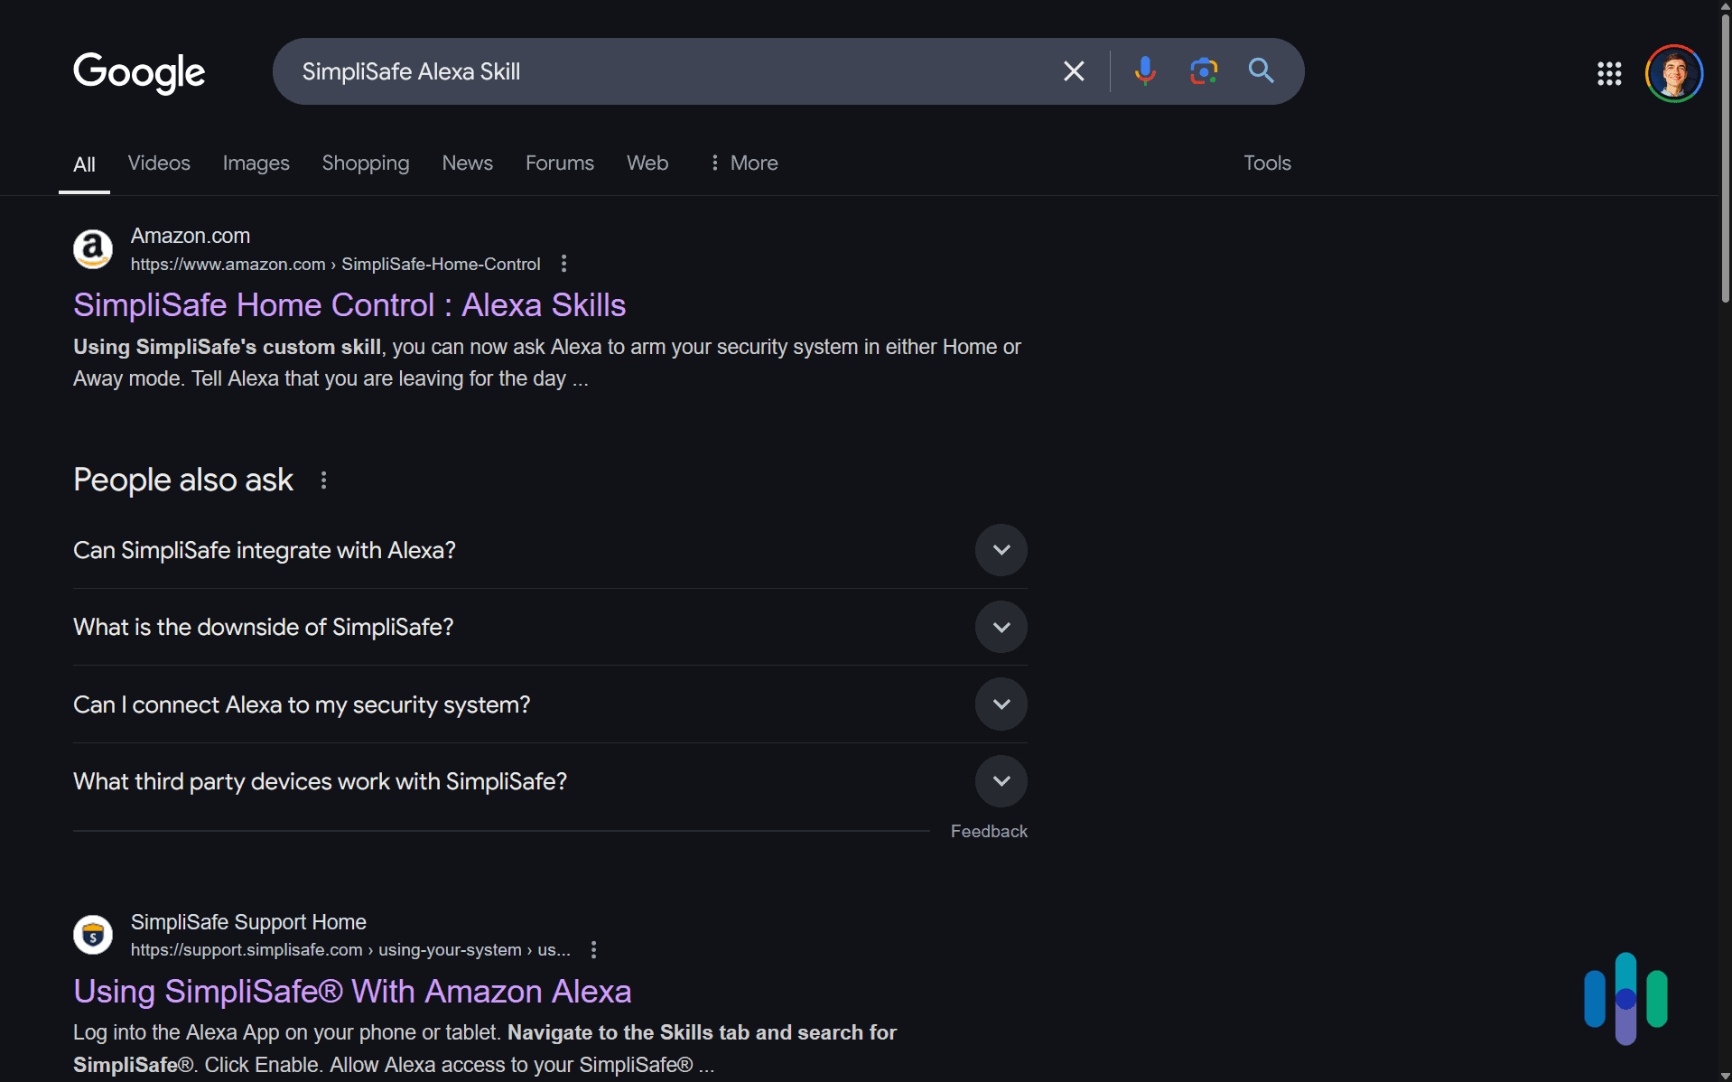Expand 'Can SimpliSafe integrate with Alexa?'

tap(1001, 549)
